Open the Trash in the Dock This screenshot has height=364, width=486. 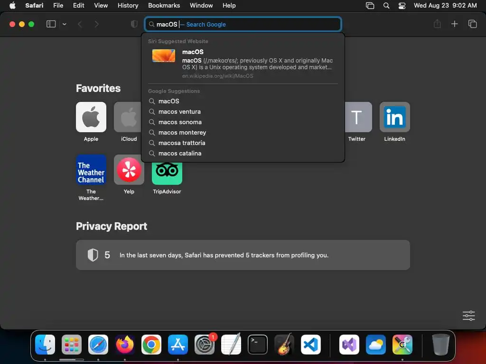[x=440, y=345]
